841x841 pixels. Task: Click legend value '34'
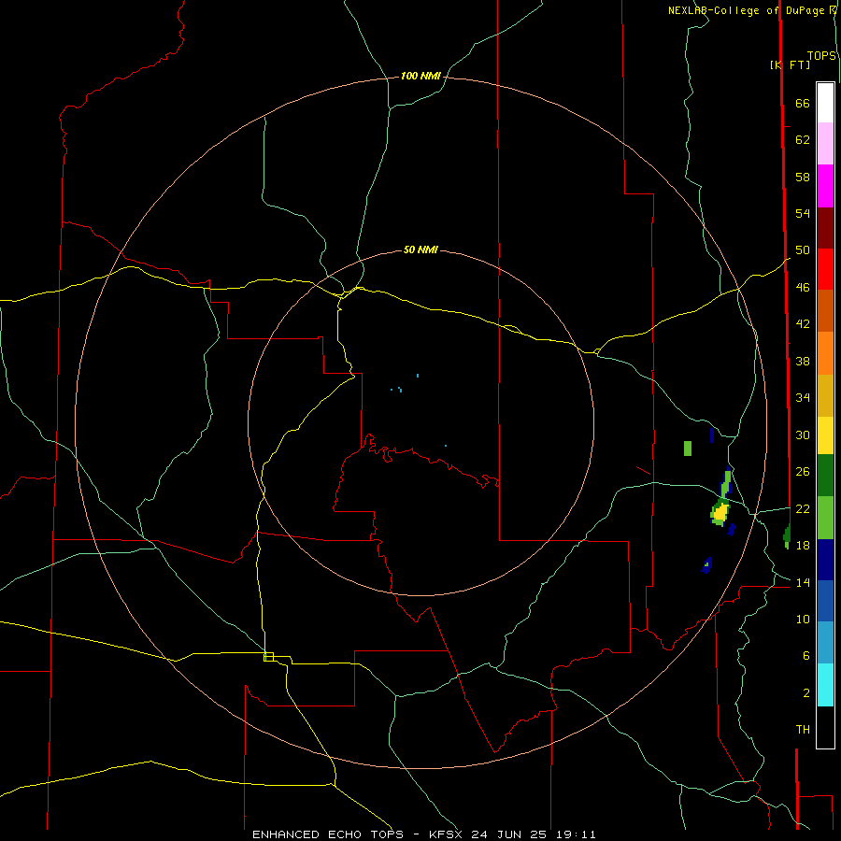803,397
